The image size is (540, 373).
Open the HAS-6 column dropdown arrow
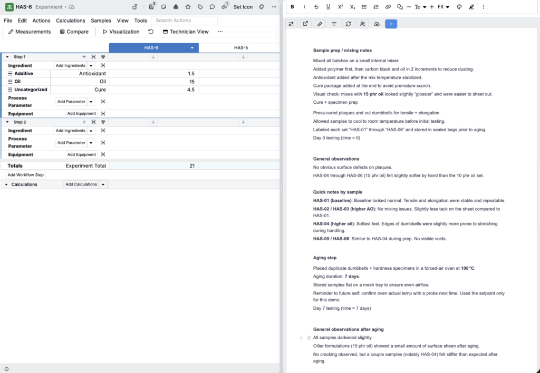(x=192, y=48)
